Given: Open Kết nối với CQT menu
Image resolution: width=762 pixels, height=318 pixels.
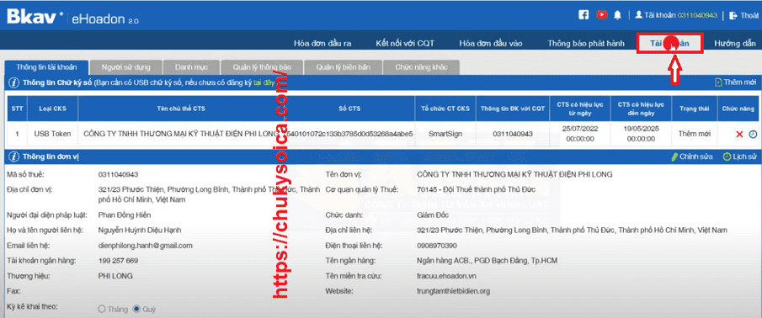Looking at the screenshot, I should [405, 43].
